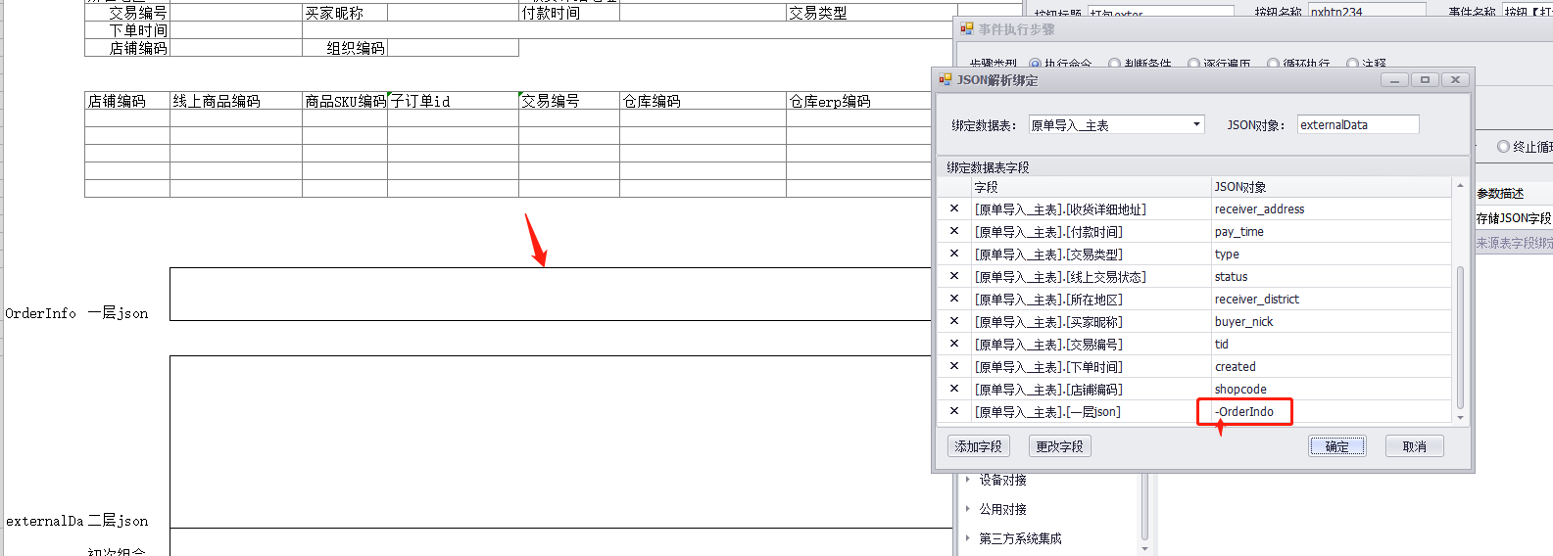
Task: Select the [原单导入_主表].[一层json] field cell
Action: tap(1092, 411)
